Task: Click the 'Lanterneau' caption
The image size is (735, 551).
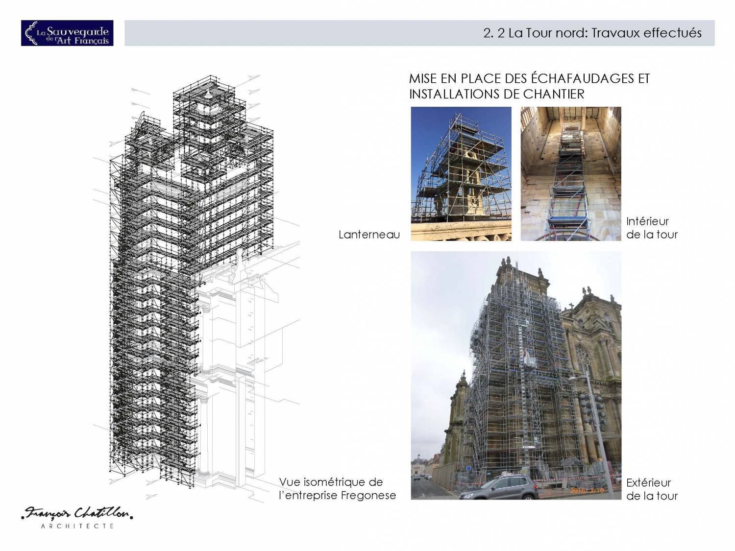Action: [x=369, y=235]
